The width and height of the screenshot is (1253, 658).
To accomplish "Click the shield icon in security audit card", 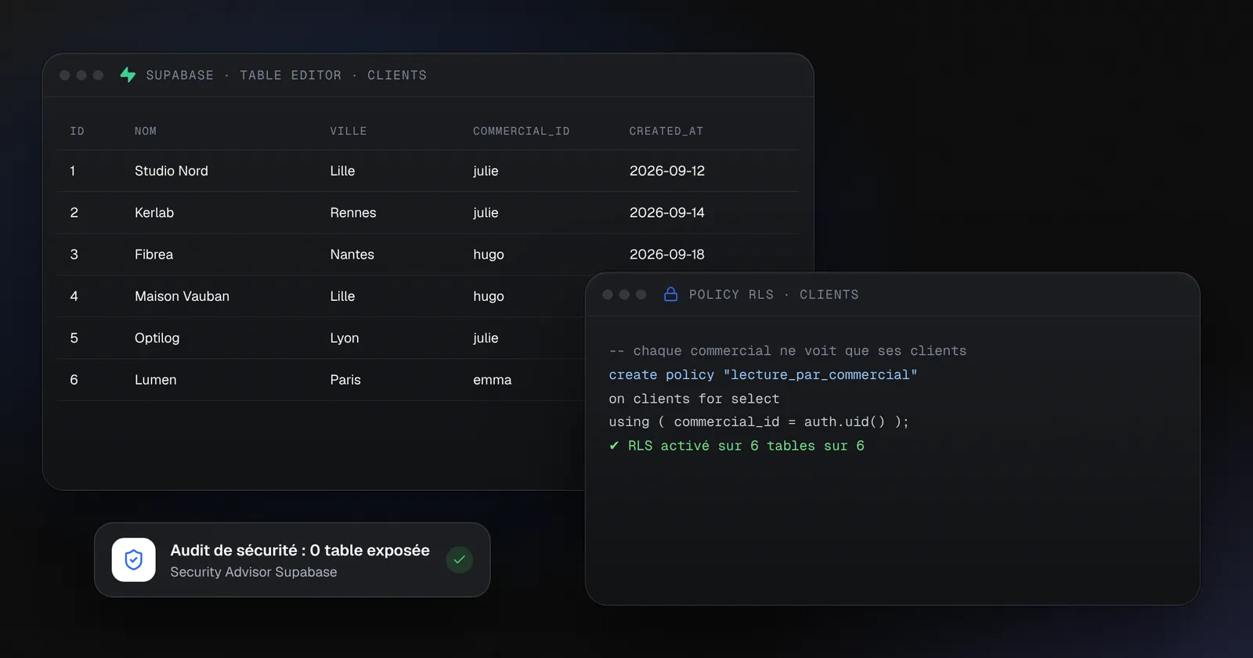I will point(134,560).
